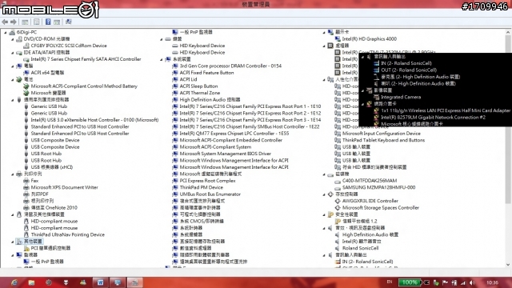
Task: Select ThinkPad Tablet Keyboard and Buttons
Action: [384, 140]
